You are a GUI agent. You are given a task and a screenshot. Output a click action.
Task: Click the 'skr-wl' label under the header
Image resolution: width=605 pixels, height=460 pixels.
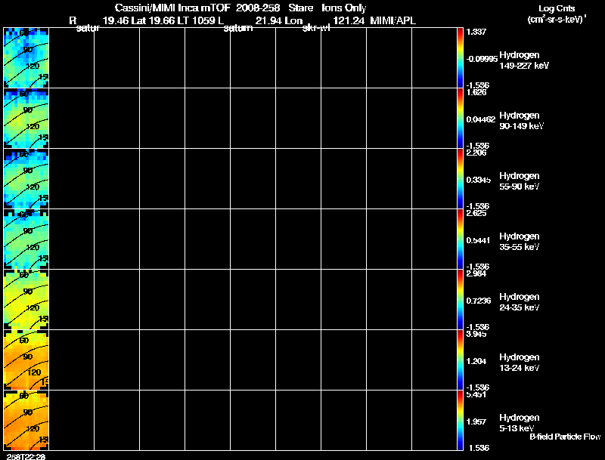(x=316, y=28)
